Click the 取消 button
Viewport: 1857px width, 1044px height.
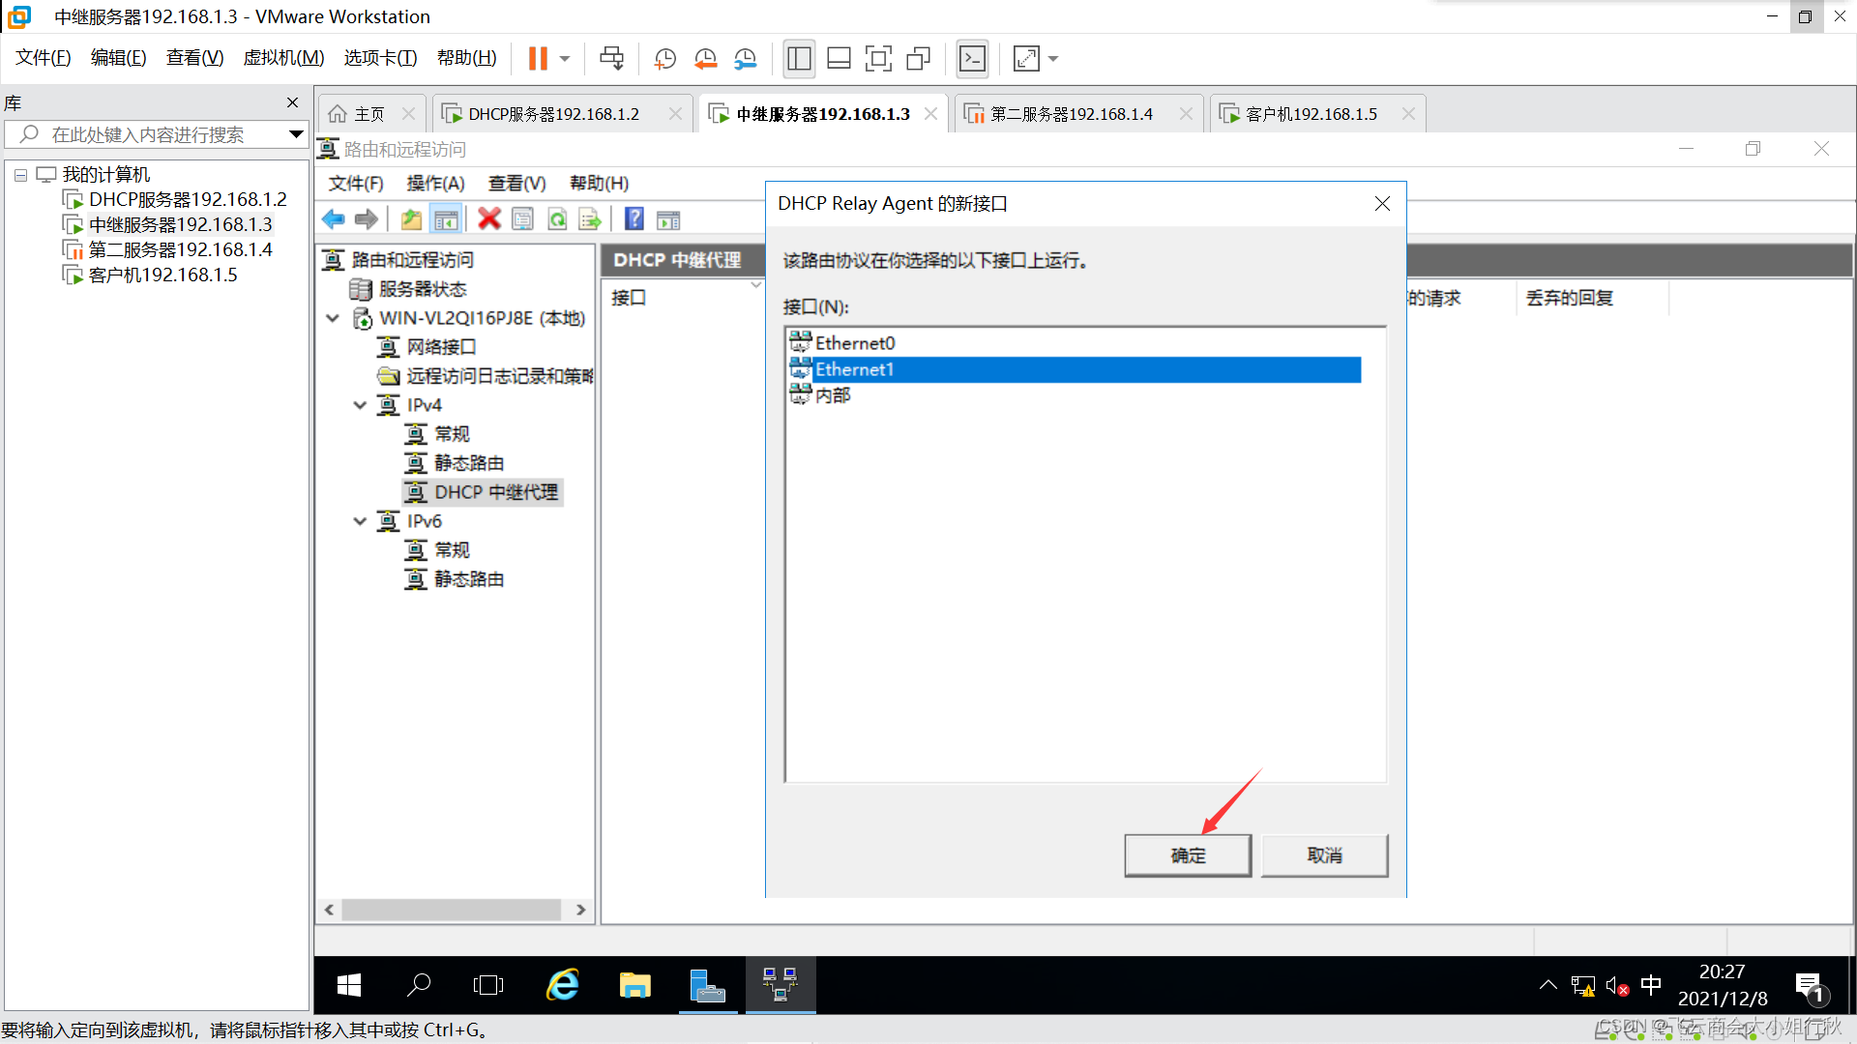(1324, 855)
